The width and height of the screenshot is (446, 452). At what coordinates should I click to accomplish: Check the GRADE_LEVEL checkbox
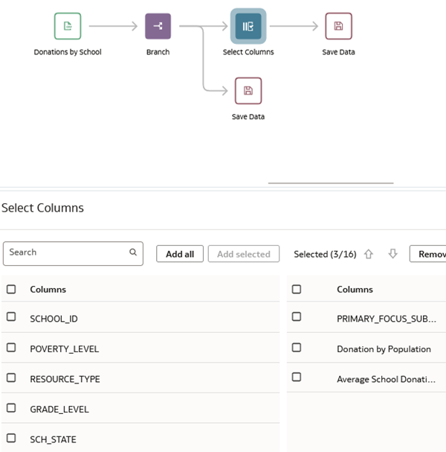click(x=11, y=408)
